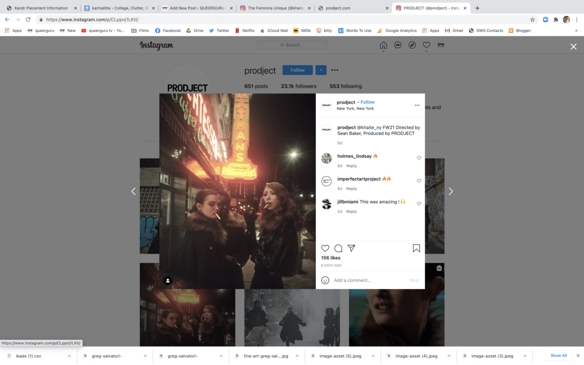Expand options for image-asset (4).jpeg download
The height and width of the screenshot is (365, 584).
(x=449, y=356)
